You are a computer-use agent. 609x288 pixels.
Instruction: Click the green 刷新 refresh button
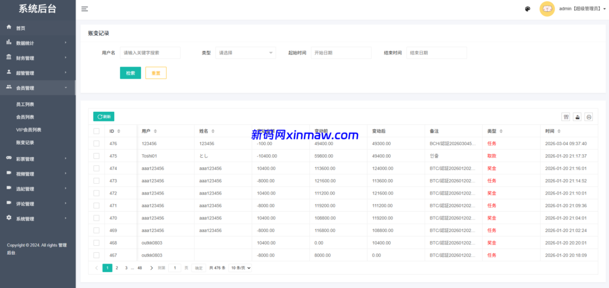(x=103, y=117)
